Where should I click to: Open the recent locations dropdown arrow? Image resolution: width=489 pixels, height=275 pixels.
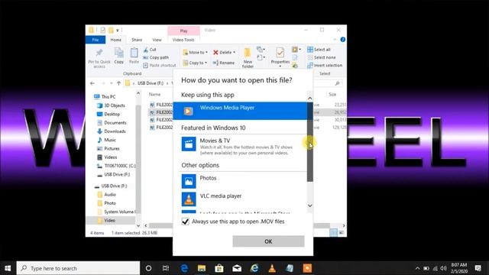111,83
